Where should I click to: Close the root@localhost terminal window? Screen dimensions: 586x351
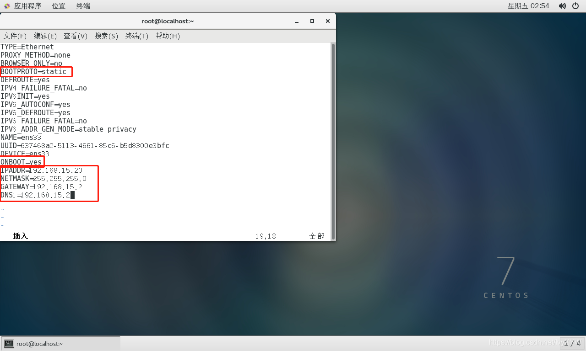[x=328, y=21]
